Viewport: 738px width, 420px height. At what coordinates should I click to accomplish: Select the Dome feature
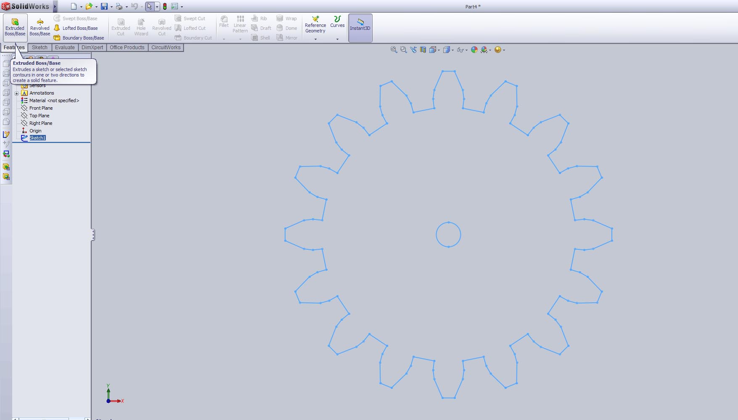(287, 28)
